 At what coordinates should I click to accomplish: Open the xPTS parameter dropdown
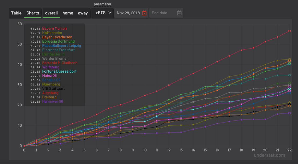[x=103, y=13]
